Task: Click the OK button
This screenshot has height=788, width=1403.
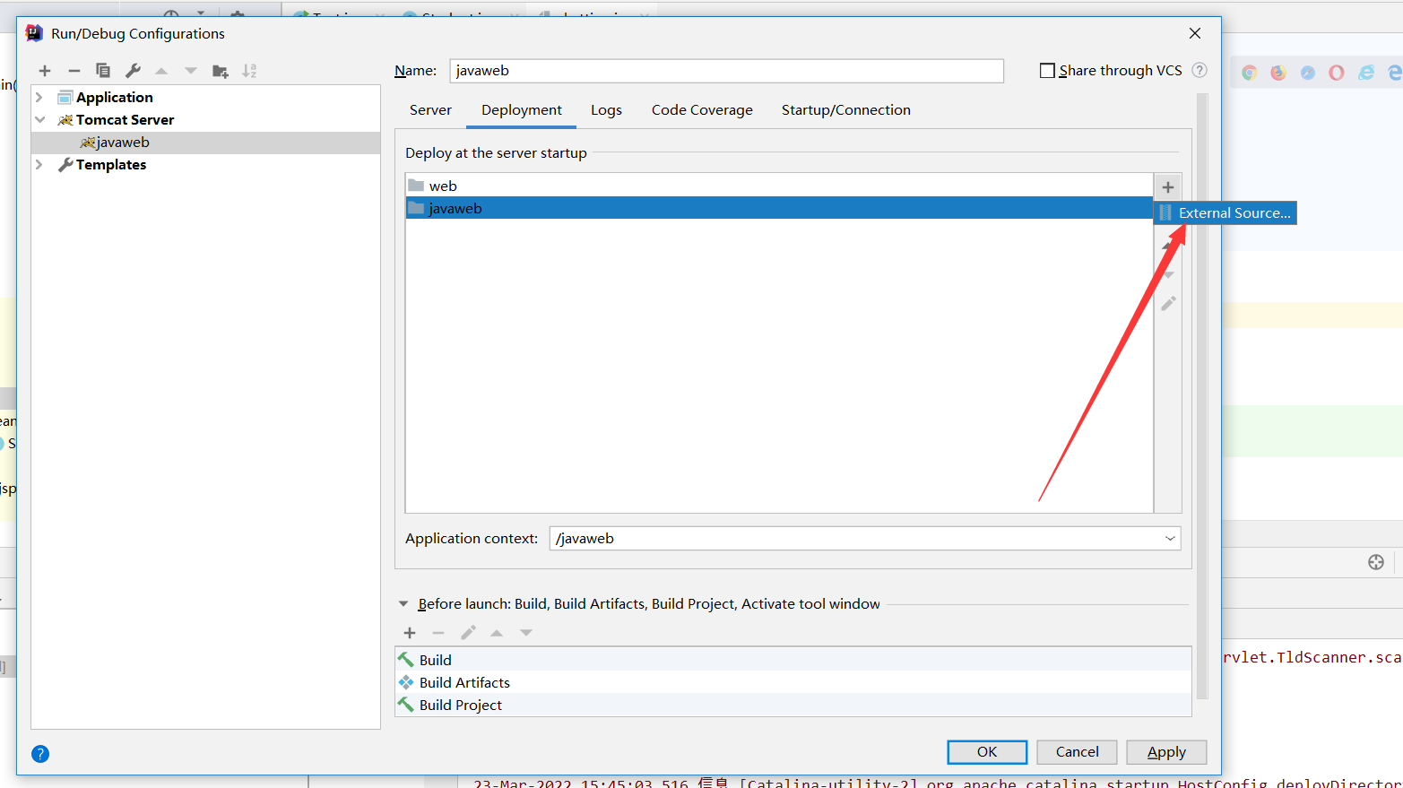Action: click(x=987, y=751)
